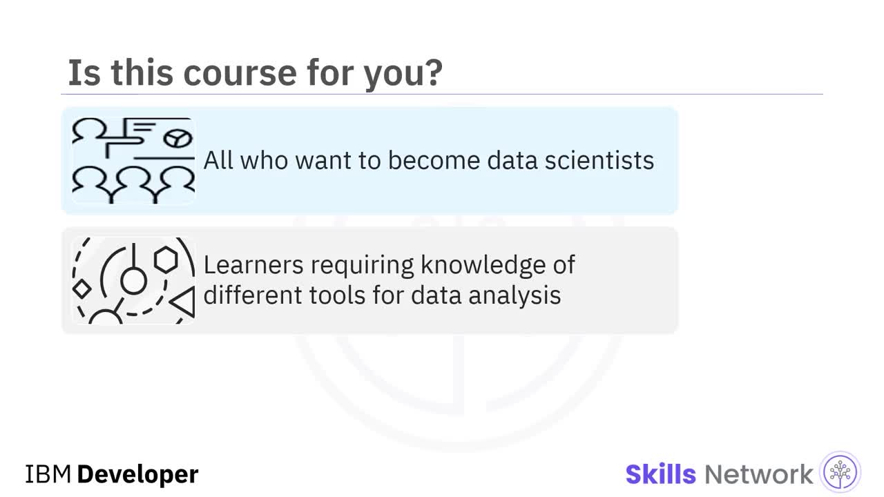Click the gray Network word
The height and width of the screenshot is (497, 884).
[x=758, y=474]
